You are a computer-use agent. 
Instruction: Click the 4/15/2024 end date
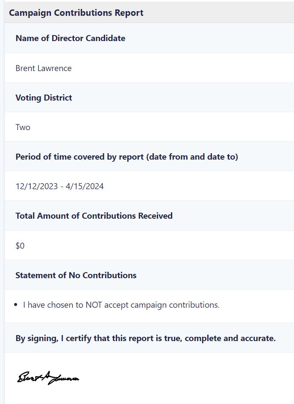pos(85,186)
